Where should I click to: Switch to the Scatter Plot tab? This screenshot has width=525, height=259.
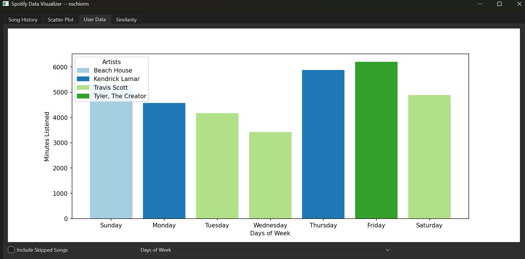pyautogui.click(x=61, y=20)
